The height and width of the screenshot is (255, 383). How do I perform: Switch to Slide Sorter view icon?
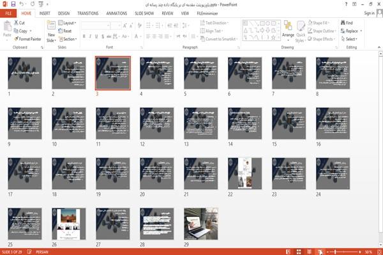(x=299, y=252)
